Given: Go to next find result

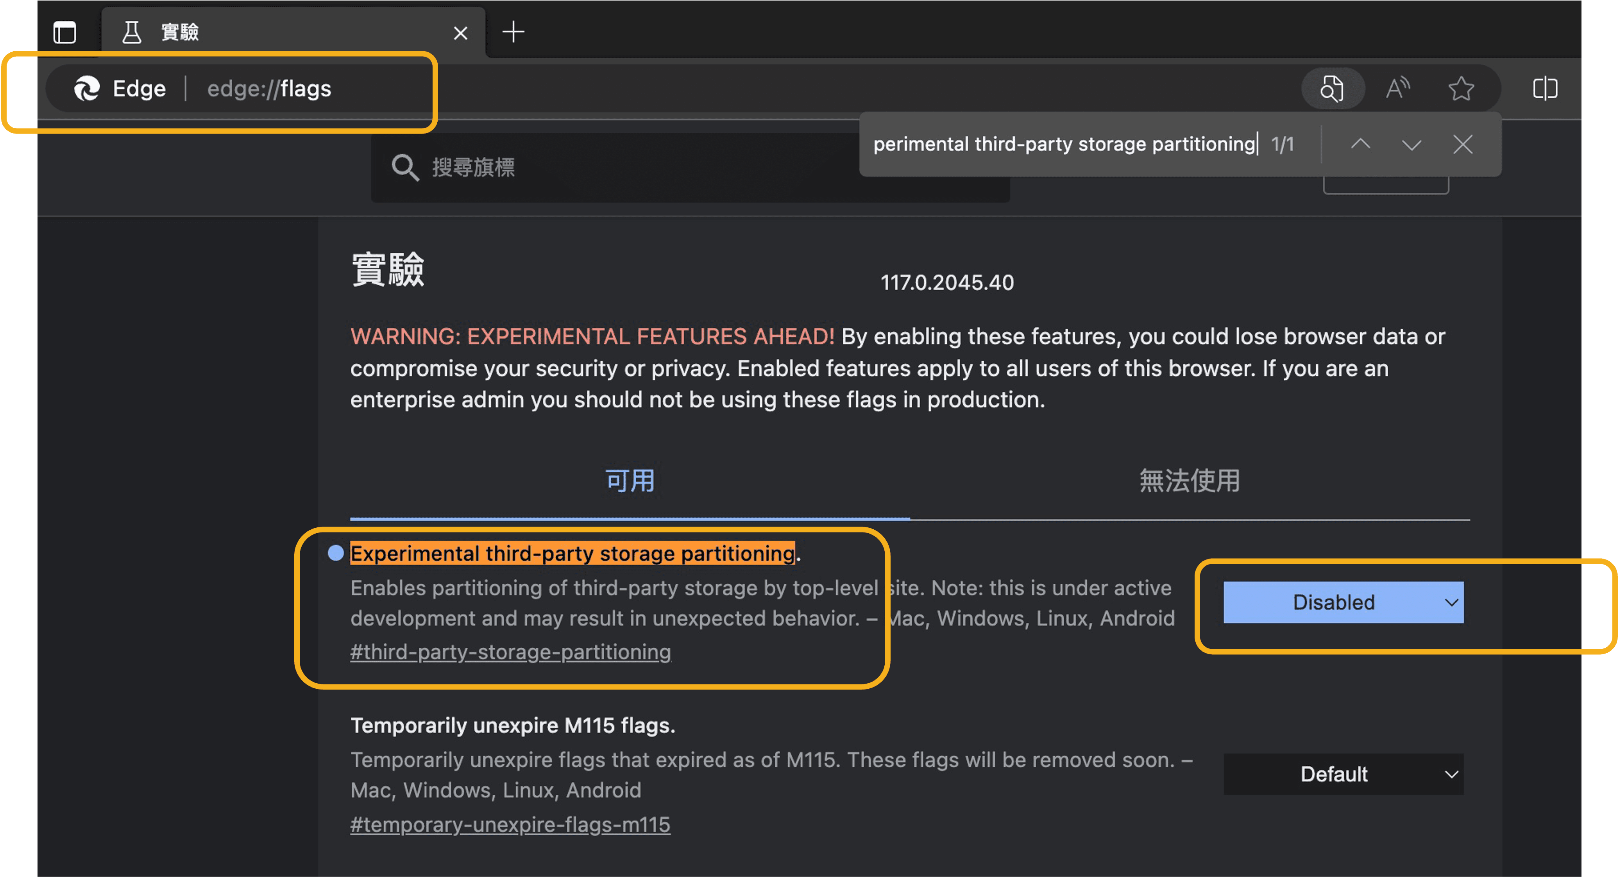Looking at the screenshot, I should click(1411, 145).
